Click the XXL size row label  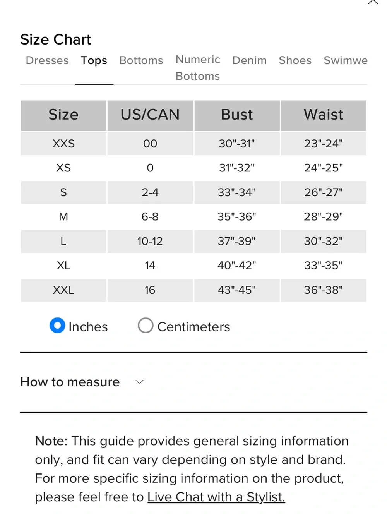tap(63, 290)
